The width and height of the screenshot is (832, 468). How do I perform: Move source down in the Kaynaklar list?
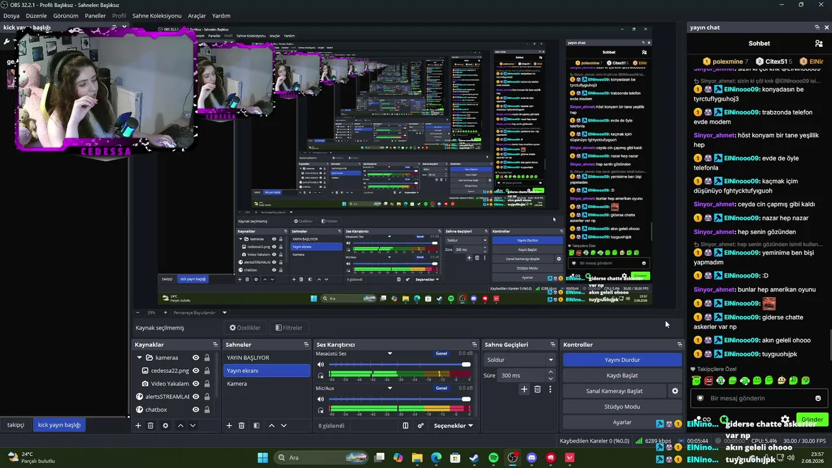(x=192, y=426)
